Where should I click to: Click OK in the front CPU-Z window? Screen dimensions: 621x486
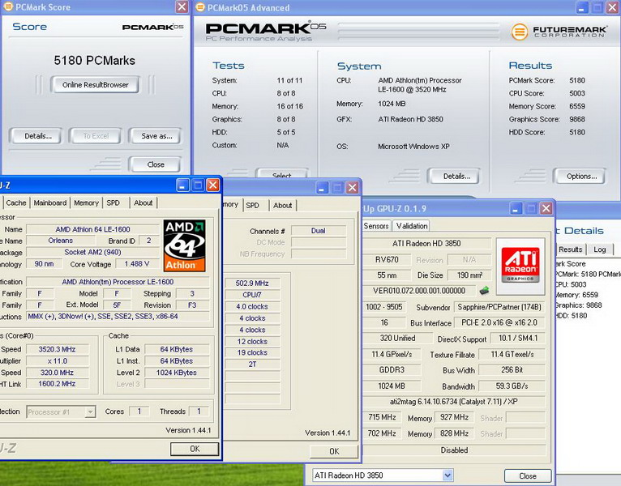point(195,449)
